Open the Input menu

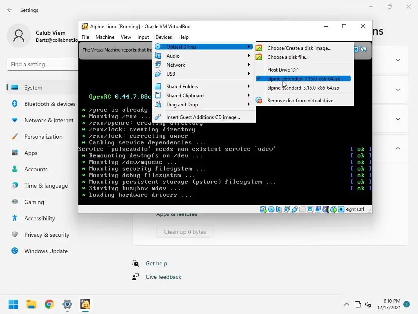143,37
